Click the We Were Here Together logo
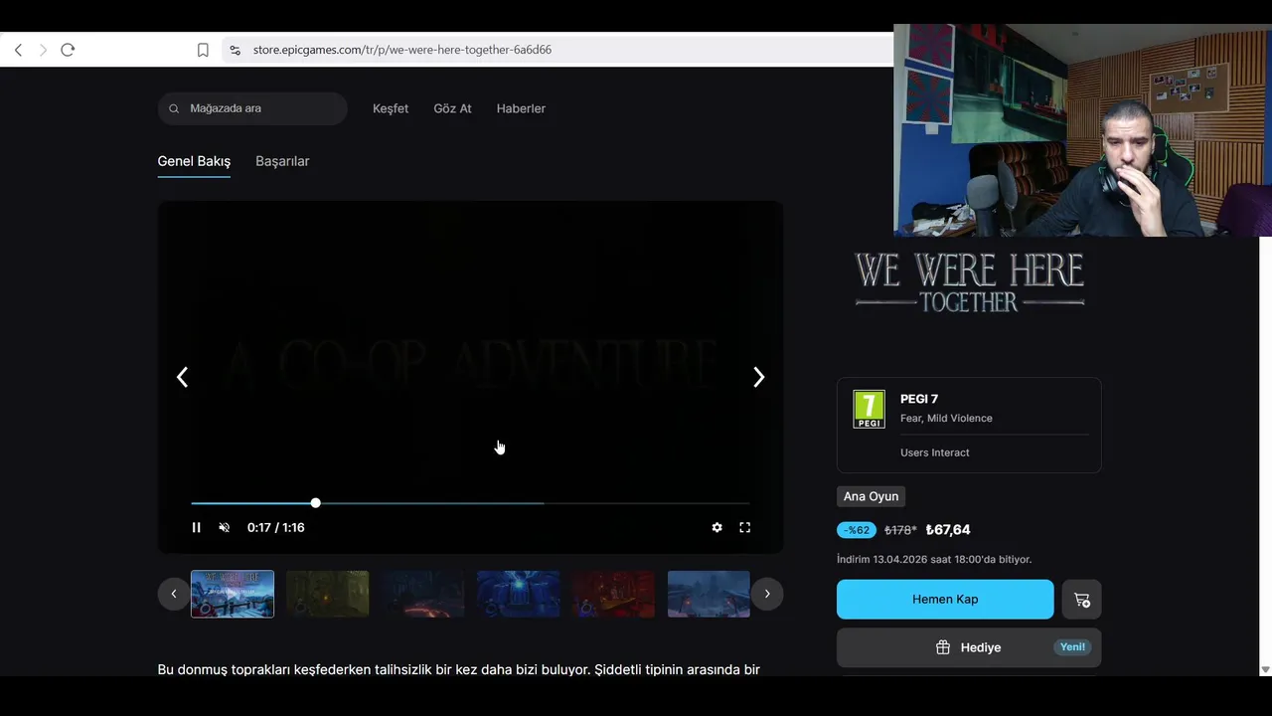1272x716 pixels. click(969, 282)
